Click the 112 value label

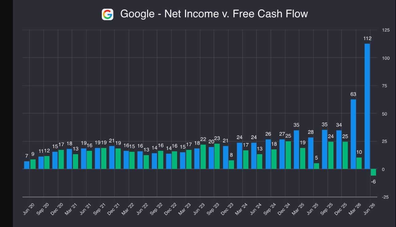pos(367,39)
